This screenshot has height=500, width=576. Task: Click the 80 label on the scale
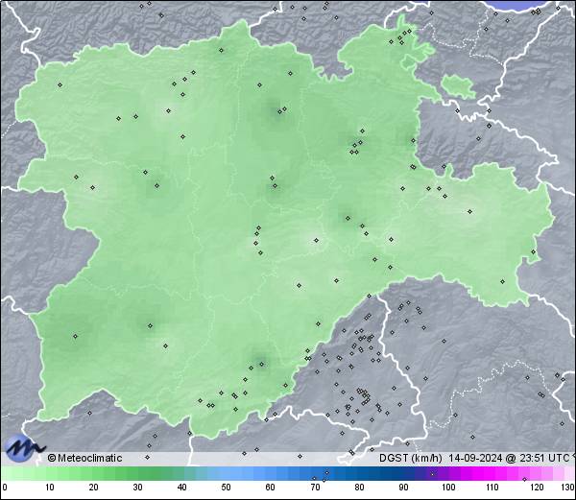tap(359, 488)
